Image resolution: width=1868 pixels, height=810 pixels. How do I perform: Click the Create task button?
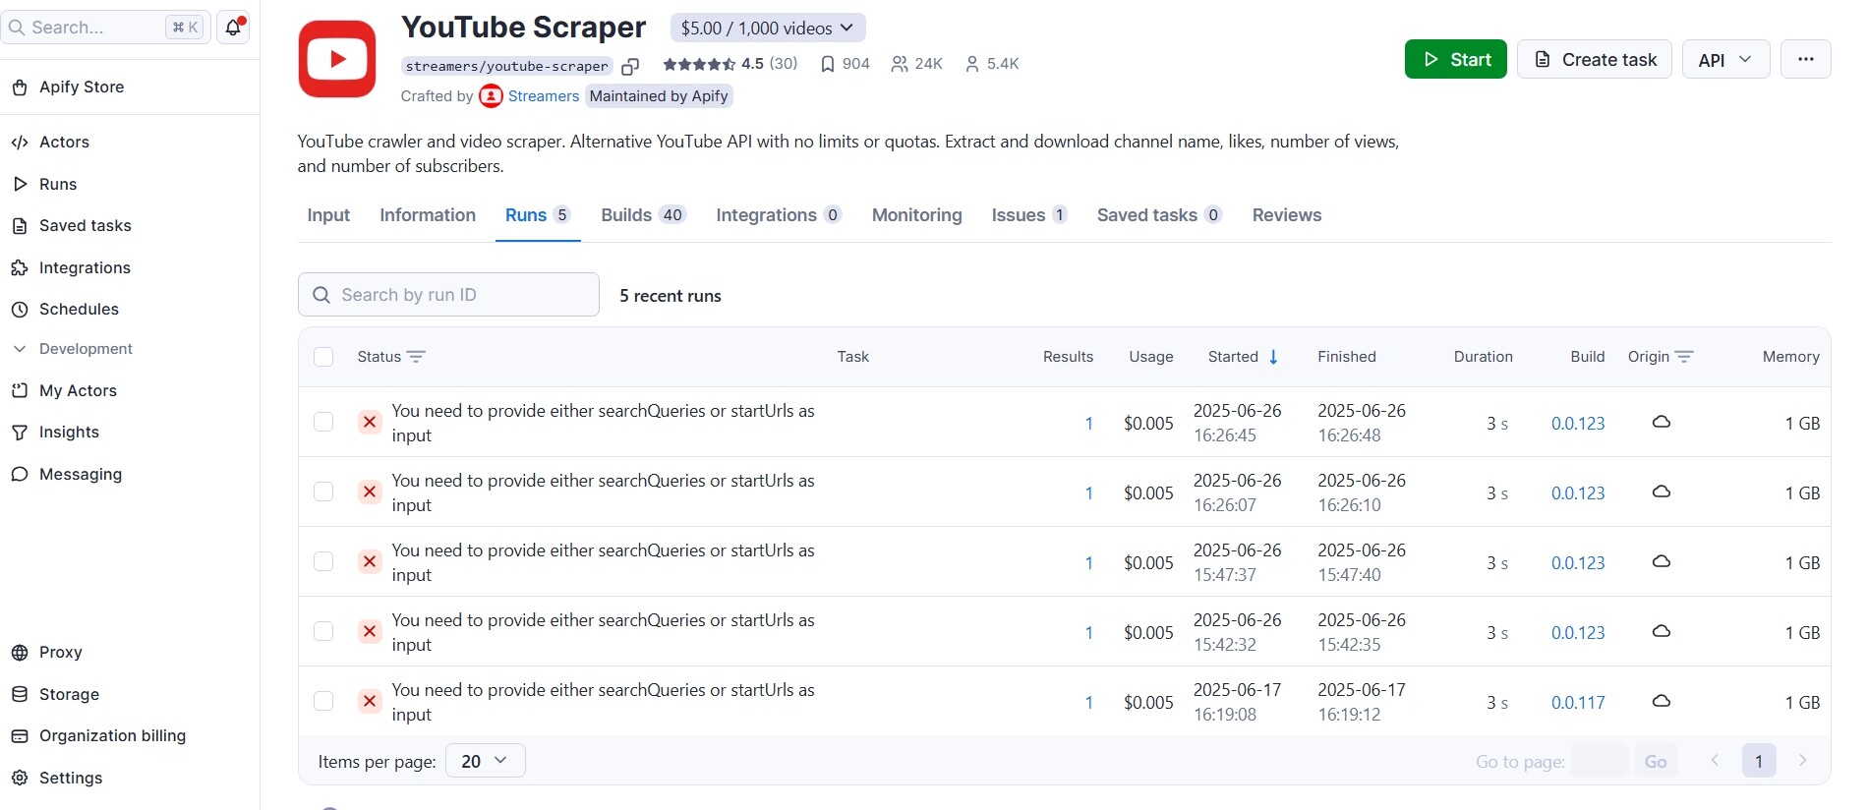(x=1594, y=59)
